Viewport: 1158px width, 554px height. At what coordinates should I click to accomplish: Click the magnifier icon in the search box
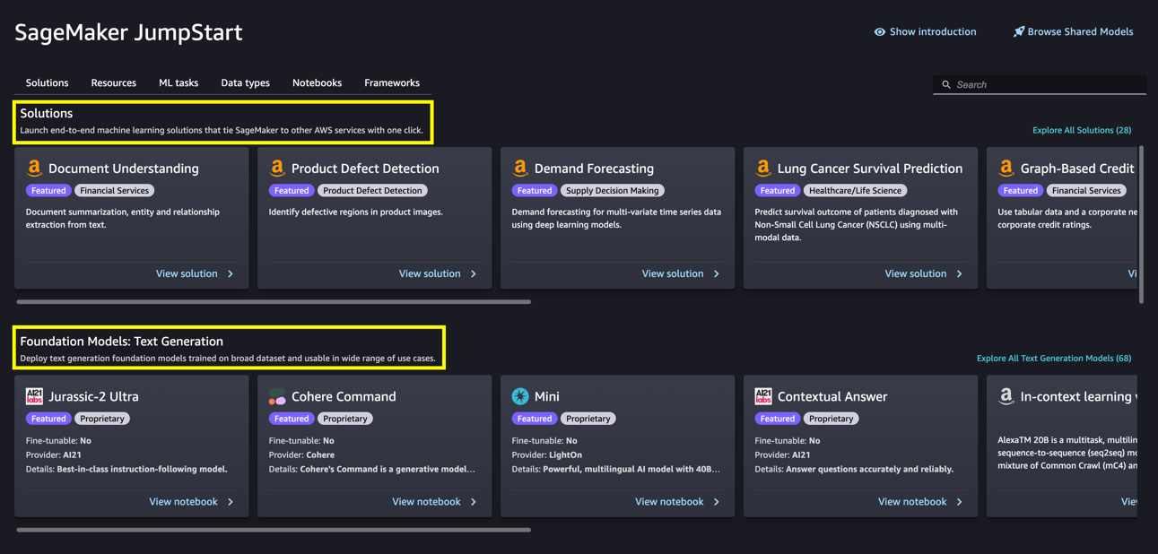pyautogui.click(x=946, y=84)
